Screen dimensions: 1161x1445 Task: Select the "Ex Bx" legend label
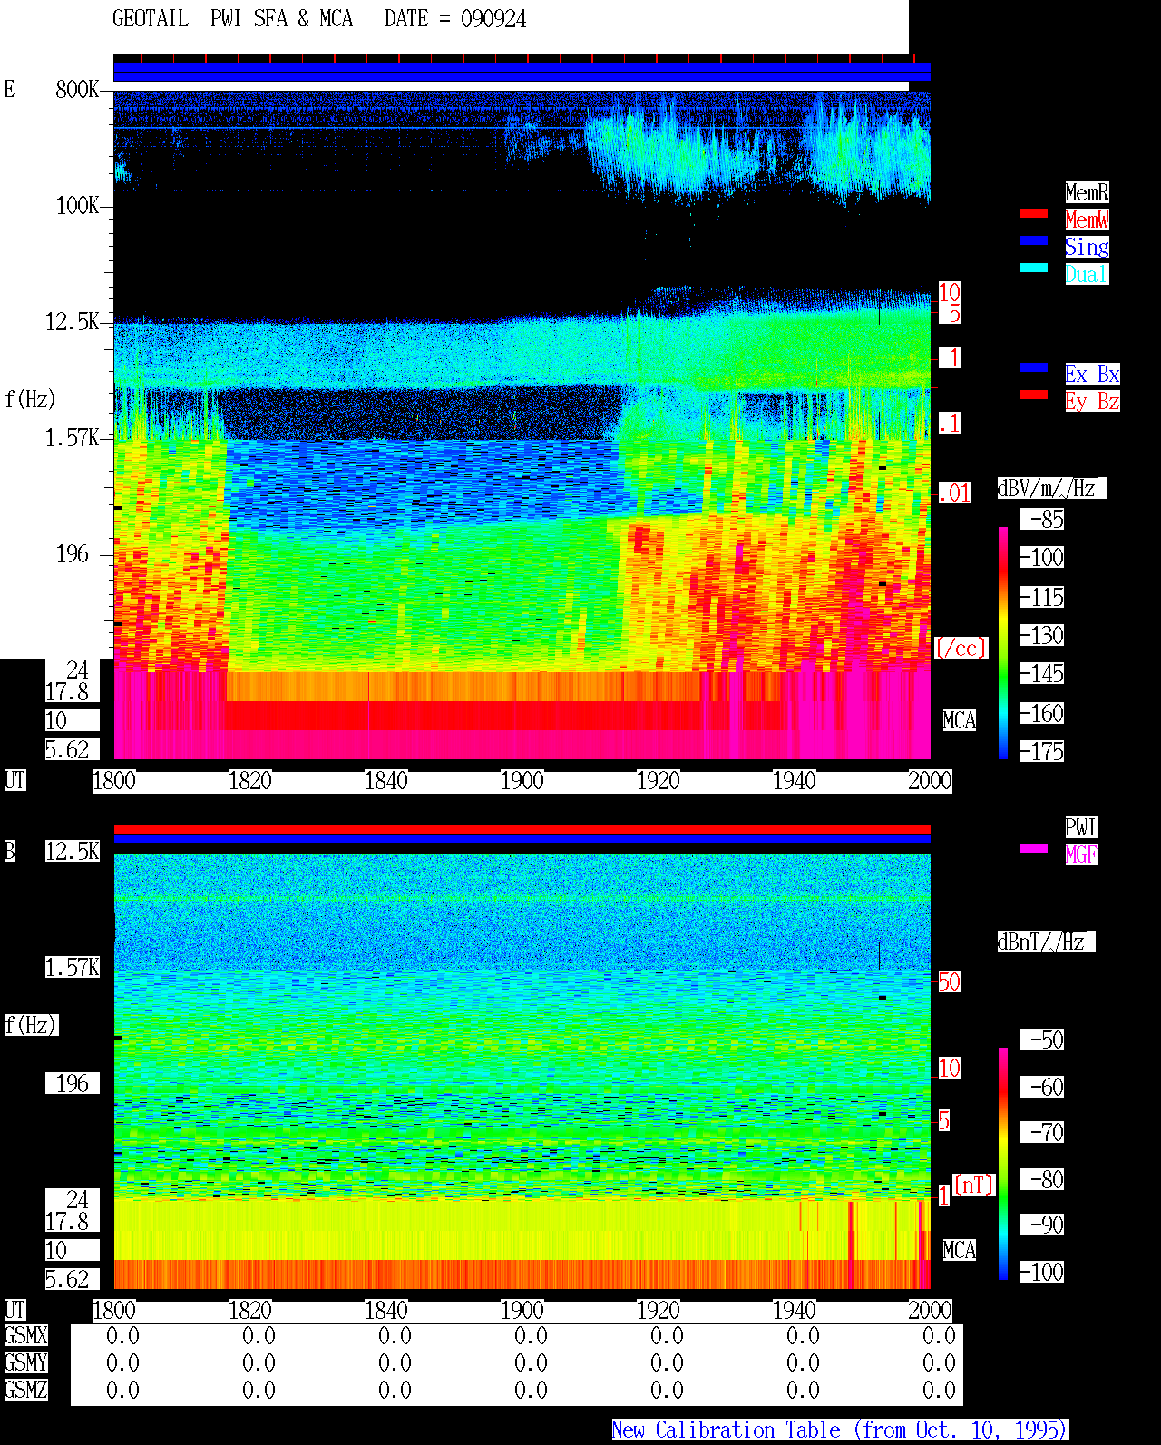pyautogui.click(x=1092, y=374)
